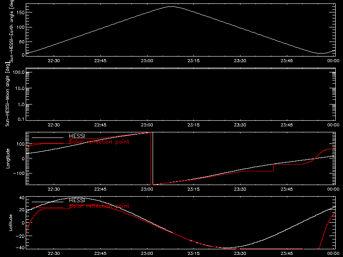Select Solar reflection point label in Longitude plot
Image resolution: width=343 pixels, height=257 pixels.
click(99, 142)
